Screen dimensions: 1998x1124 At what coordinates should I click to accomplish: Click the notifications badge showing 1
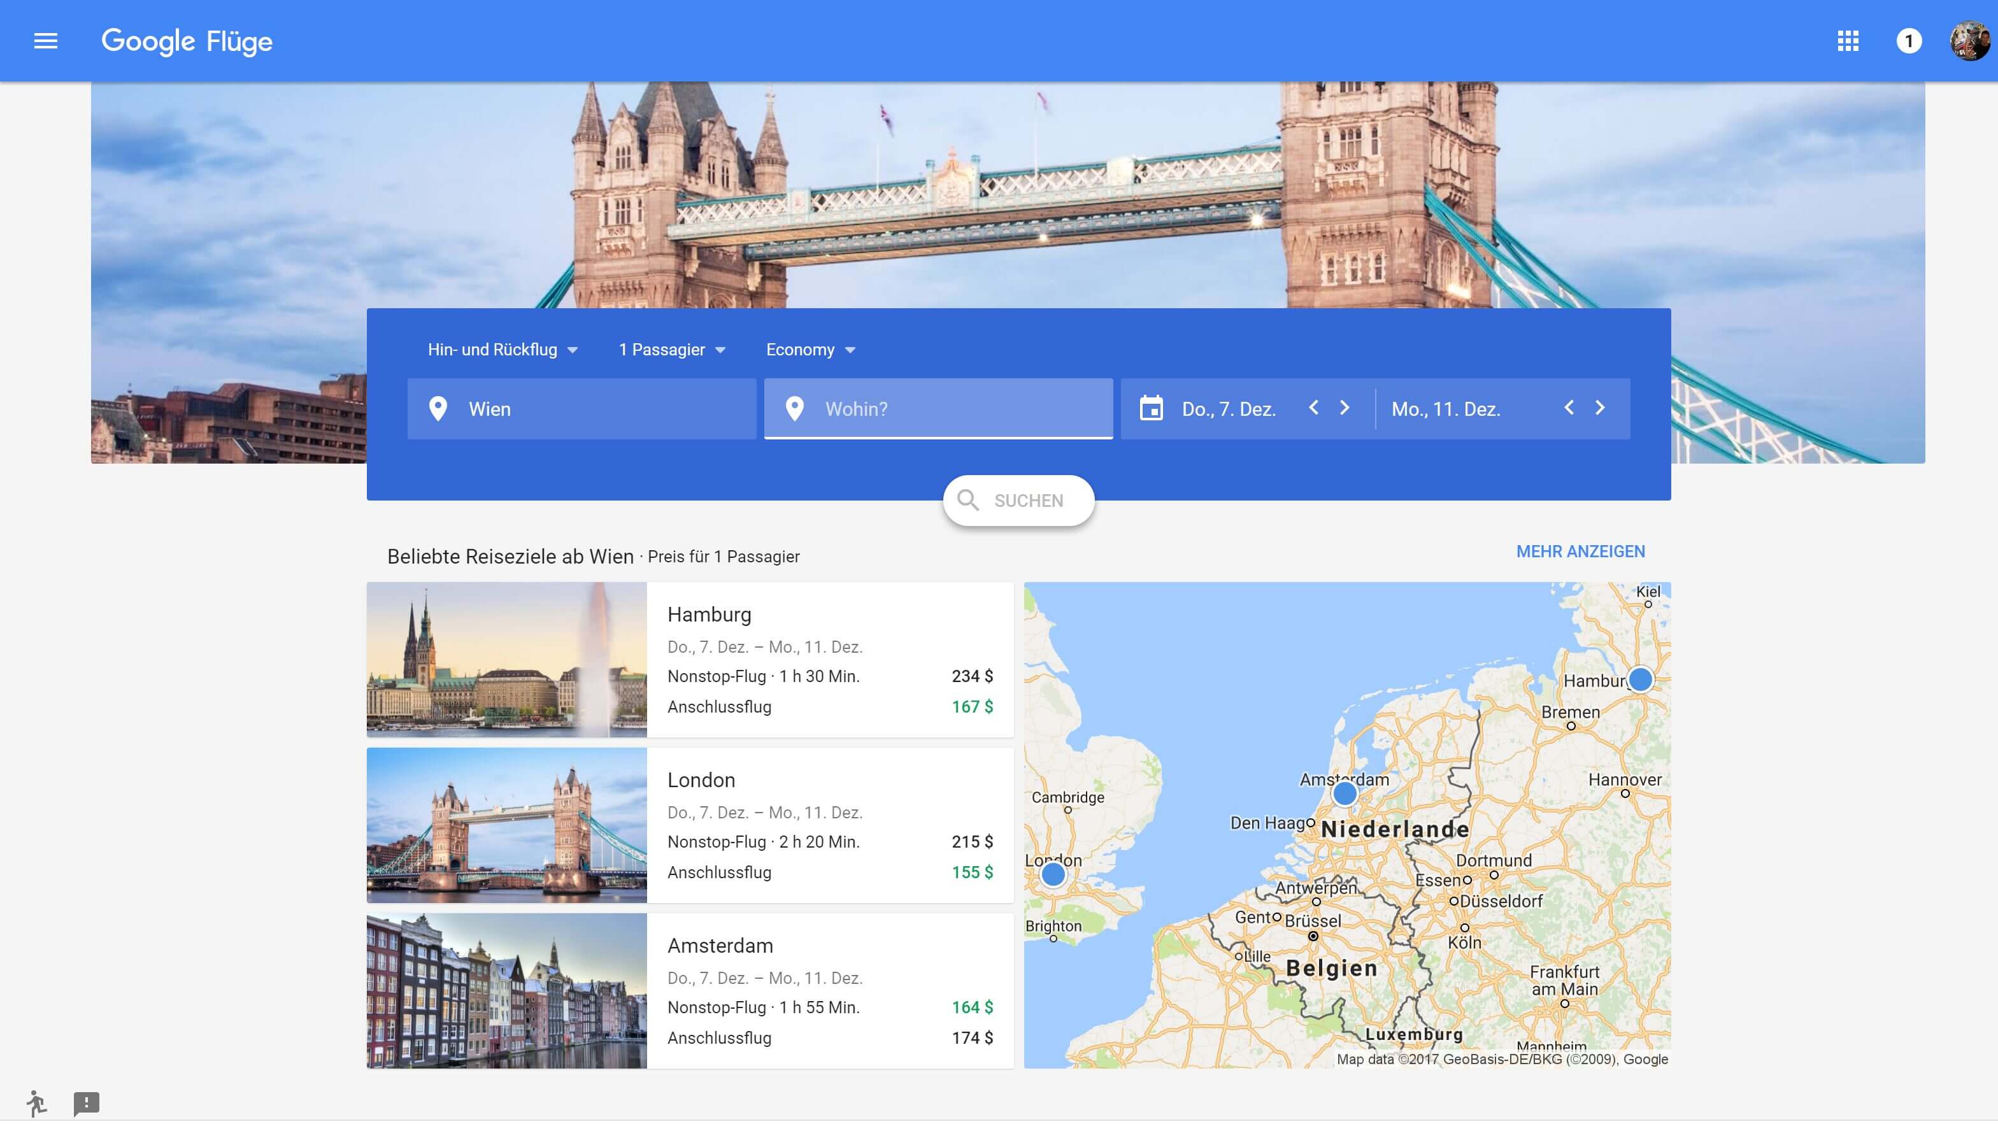1909,40
